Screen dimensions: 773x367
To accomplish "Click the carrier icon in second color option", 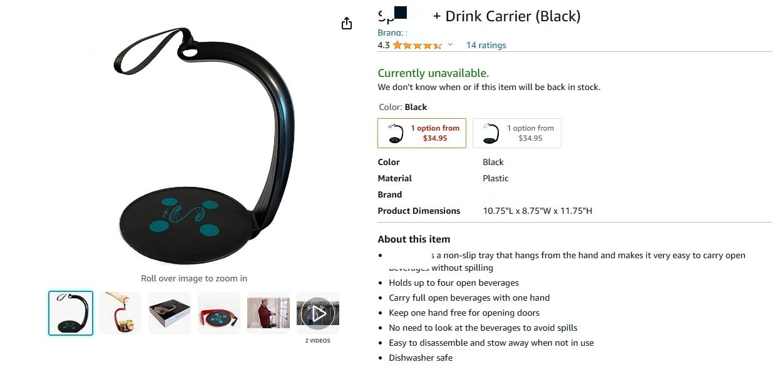I will (x=491, y=133).
